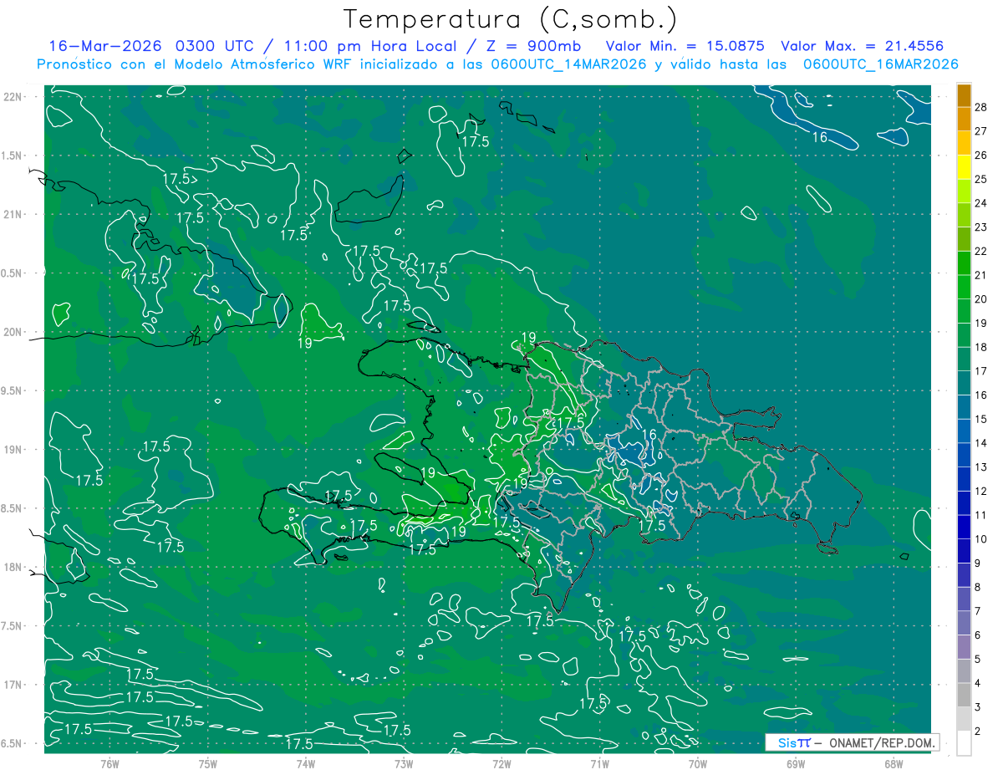This screenshot has width=1003, height=775.
Task: Click the "22" label on color scale
Action: 981,251
